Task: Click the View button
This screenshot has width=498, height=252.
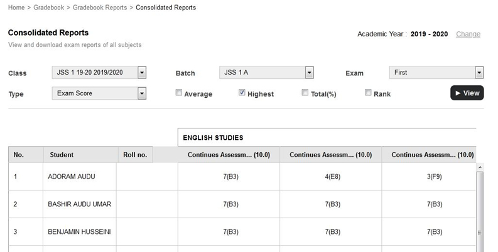Action: pos(467,93)
